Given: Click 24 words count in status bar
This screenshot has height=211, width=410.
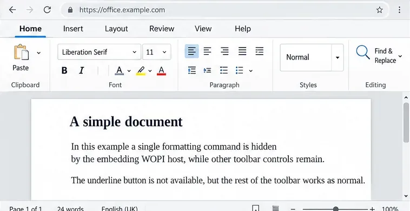Looking at the screenshot, I should [70, 209].
